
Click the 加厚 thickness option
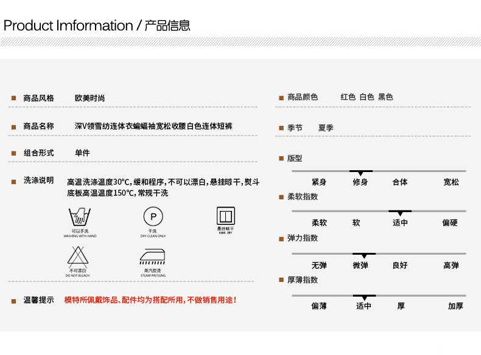[455, 306]
